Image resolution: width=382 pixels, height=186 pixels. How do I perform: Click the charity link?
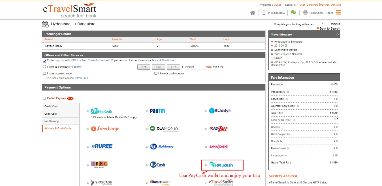[78, 67]
